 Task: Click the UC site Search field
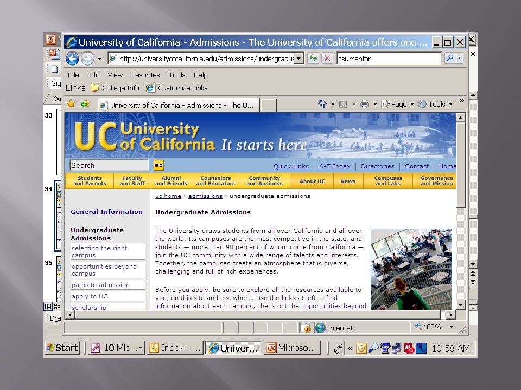point(109,165)
